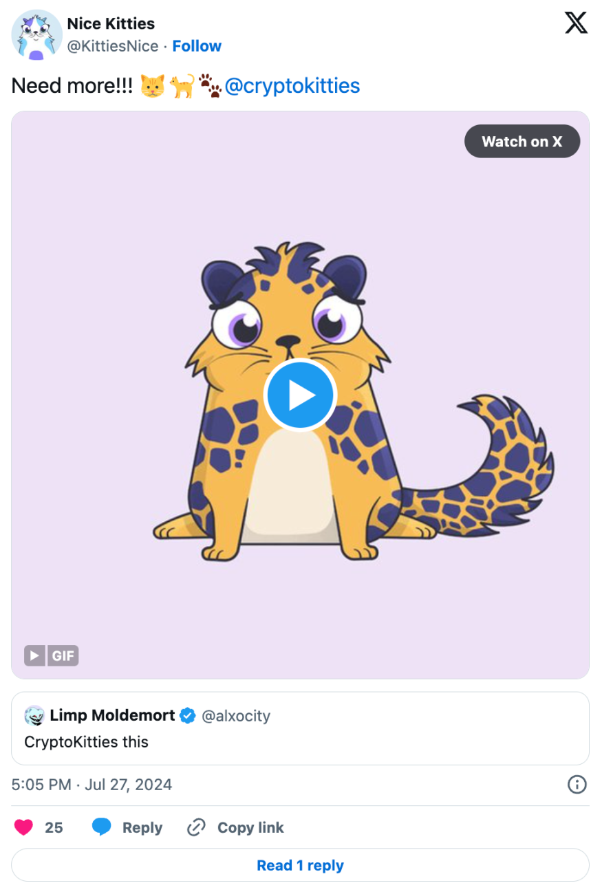The height and width of the screenshot is (894, 602).
Task: Play the CryptoKitties GIF
Action: coord(300,395)
